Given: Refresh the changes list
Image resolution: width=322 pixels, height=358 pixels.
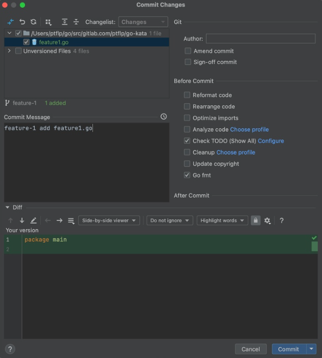Looking at the screenshot, I should 34,22.
